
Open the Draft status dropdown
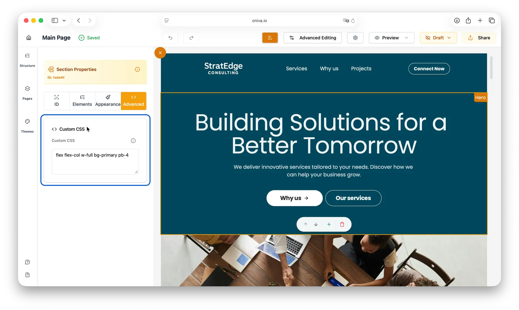[x=449, y=38]
